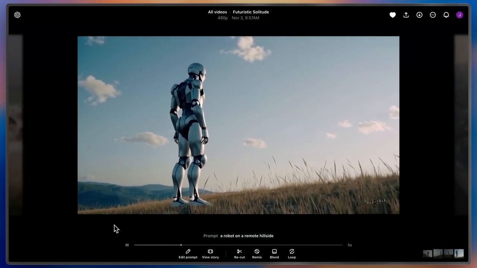
Task: Click the video progress scrubber handle
Action: click(x=181, y=245)
